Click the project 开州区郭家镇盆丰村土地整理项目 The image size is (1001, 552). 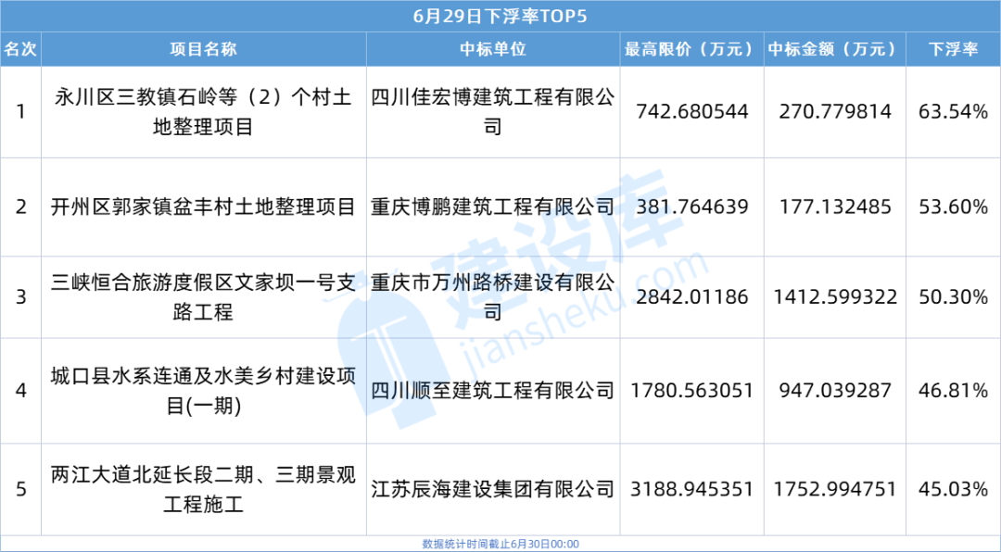point(203,207)
